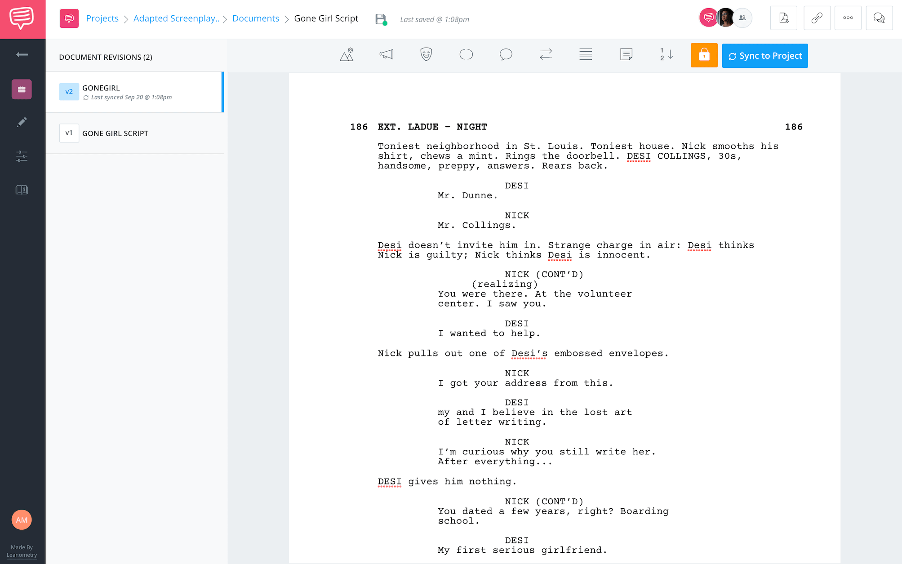Open scene numbering options
The image size is (902, 564).
[666, 55]
